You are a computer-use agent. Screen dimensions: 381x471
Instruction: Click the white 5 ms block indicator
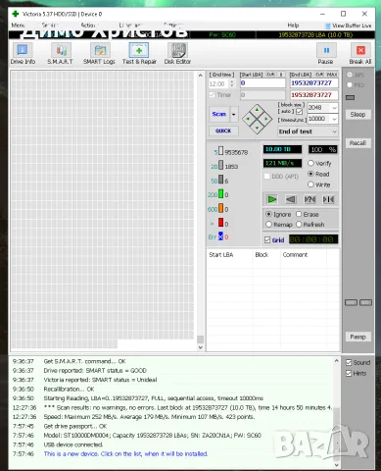(221, 151)
